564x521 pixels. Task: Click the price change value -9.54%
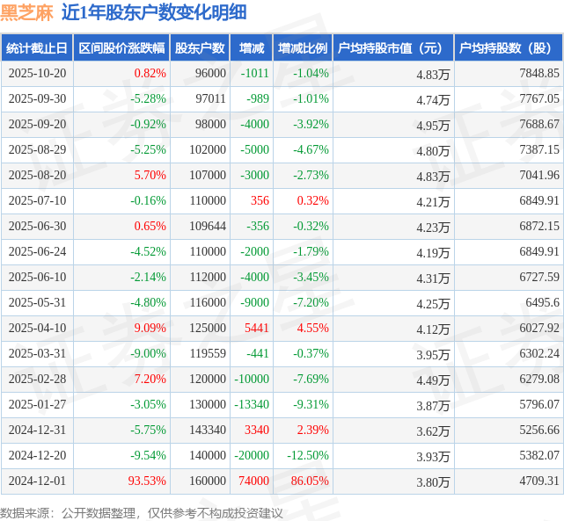(x=148, y=456)
